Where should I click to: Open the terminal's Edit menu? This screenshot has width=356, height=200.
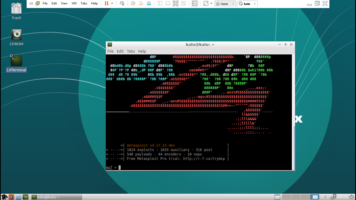click(x=120, y=51)
